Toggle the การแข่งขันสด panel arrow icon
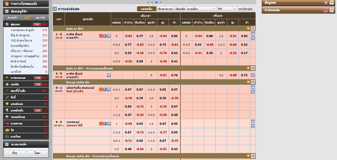This screenshot has width=337, height=160. click(x=55, y=9)
